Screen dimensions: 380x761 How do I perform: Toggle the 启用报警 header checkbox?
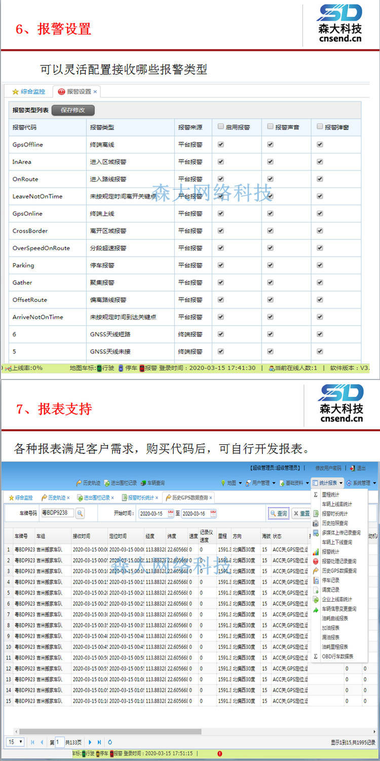click(221, 127)
